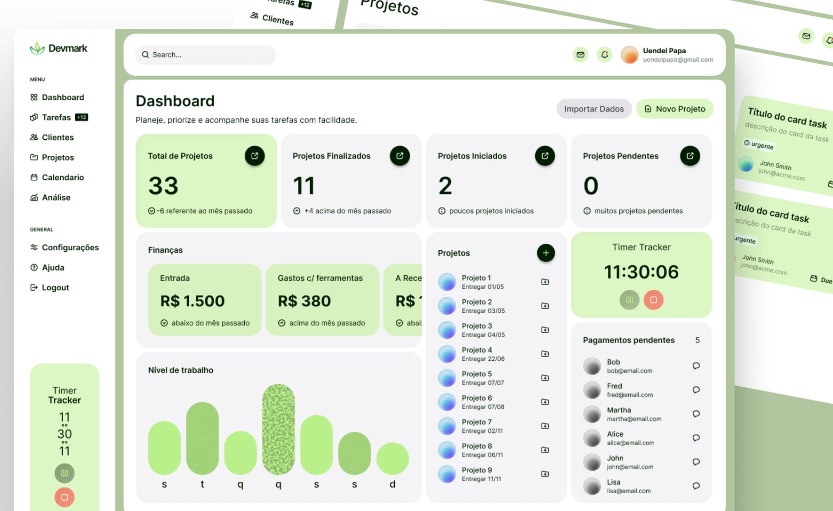Open the Uendel Papa profile avatar

[x=629, y=55]
